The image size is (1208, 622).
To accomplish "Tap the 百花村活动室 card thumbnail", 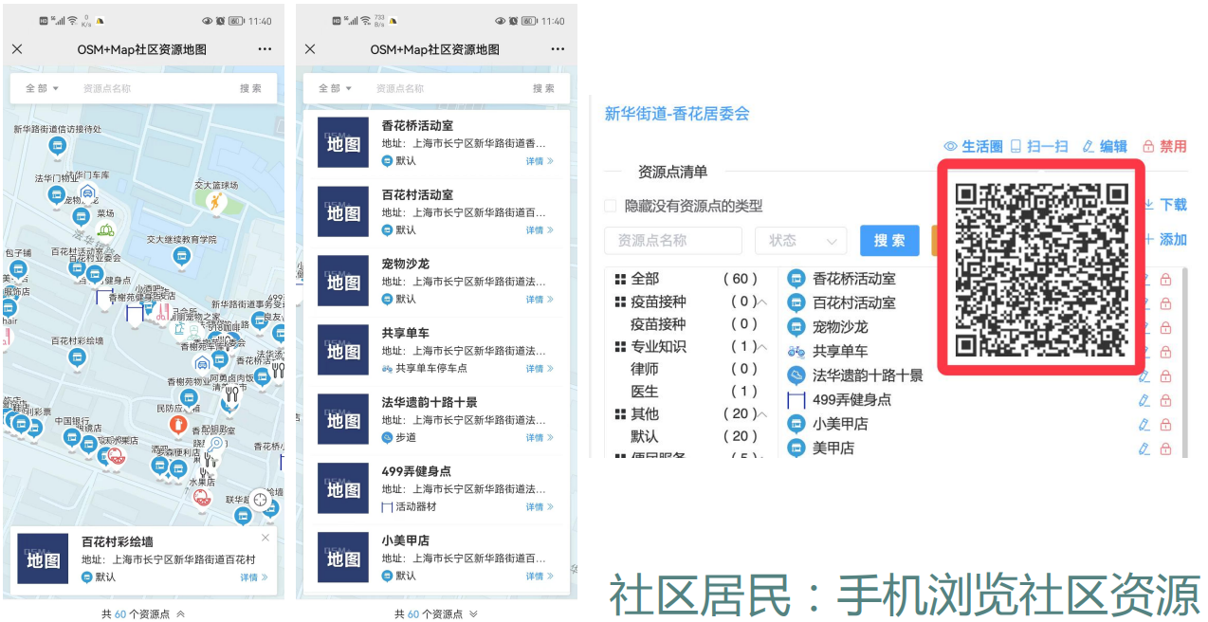I will point(343,212).
